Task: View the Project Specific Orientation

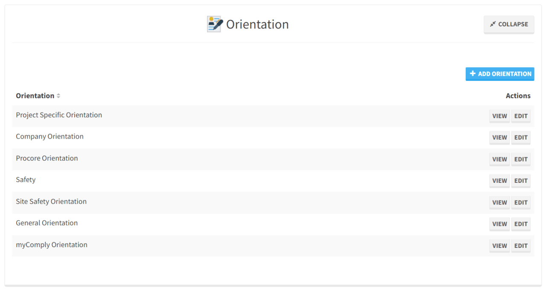Action: click(x=499, y=116)
